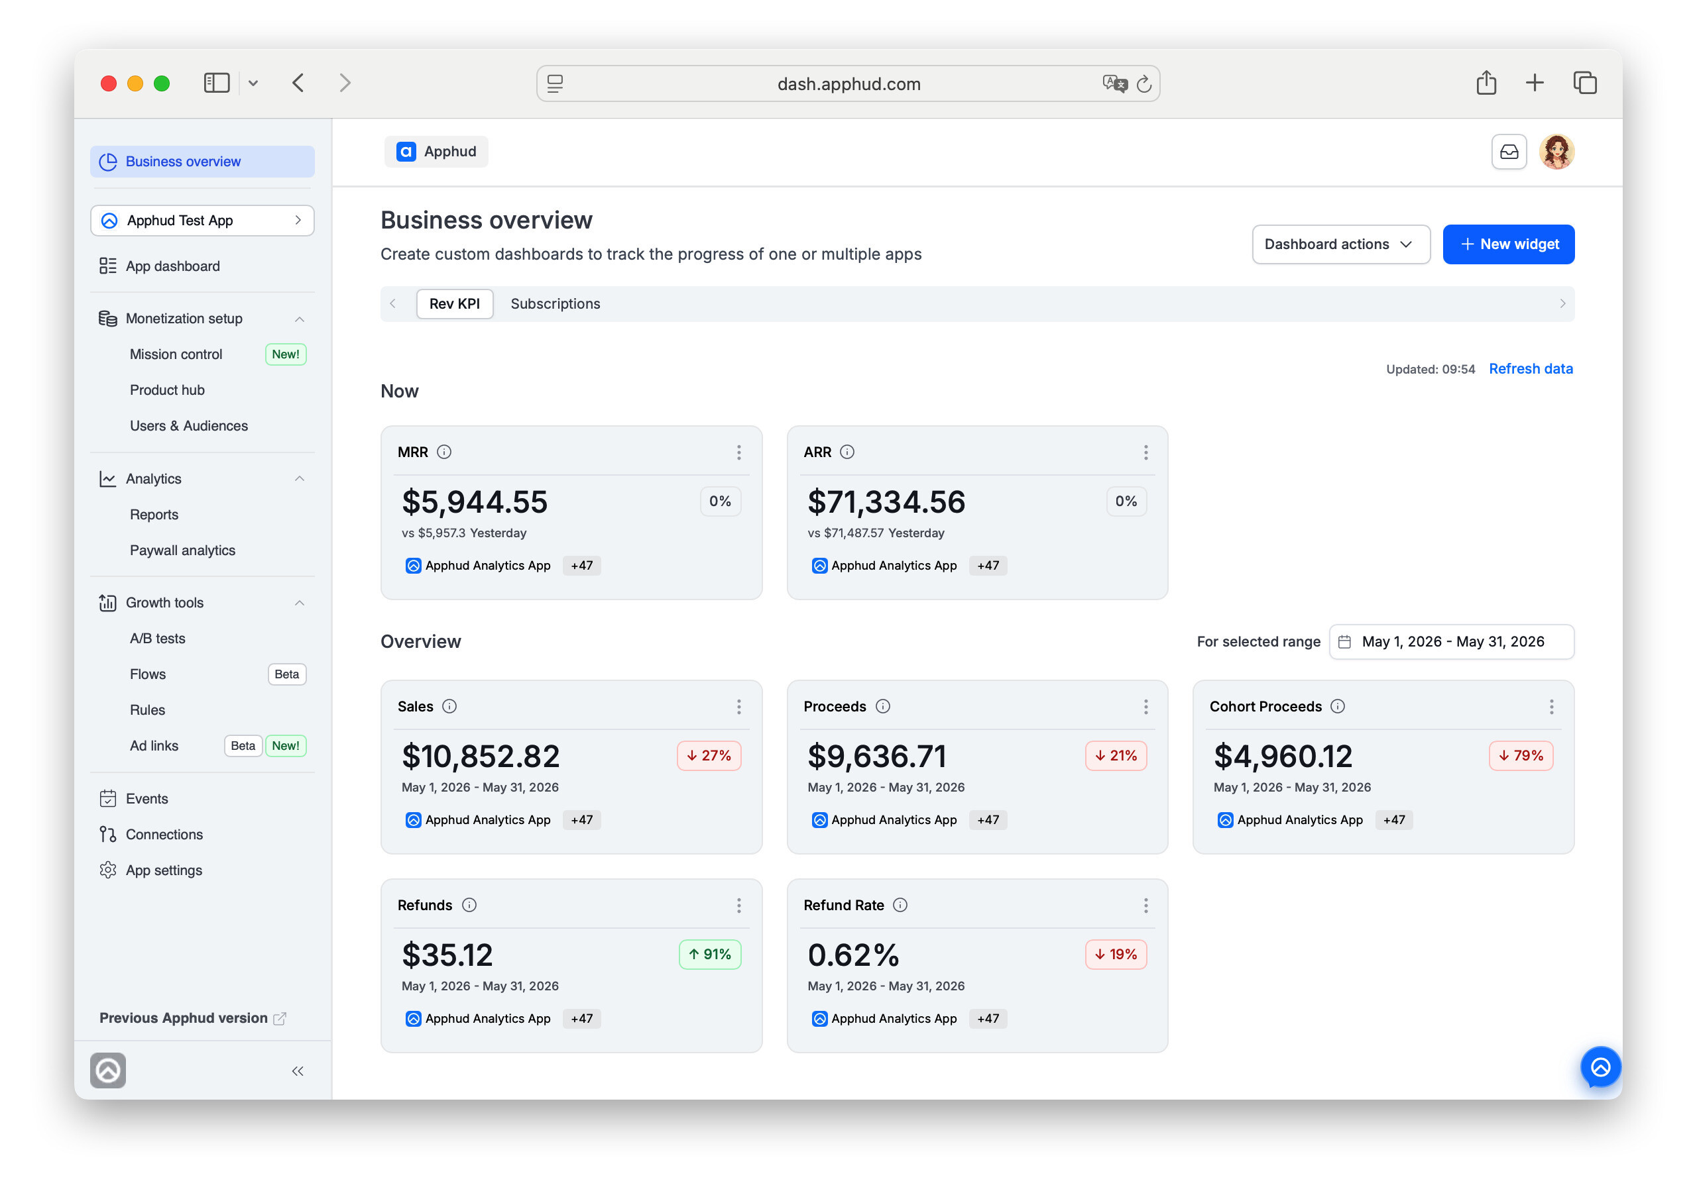1697x1199 pixels.
Task: Open three-dot menu on Proceeds widget
Action: [x=1145, y=707]
